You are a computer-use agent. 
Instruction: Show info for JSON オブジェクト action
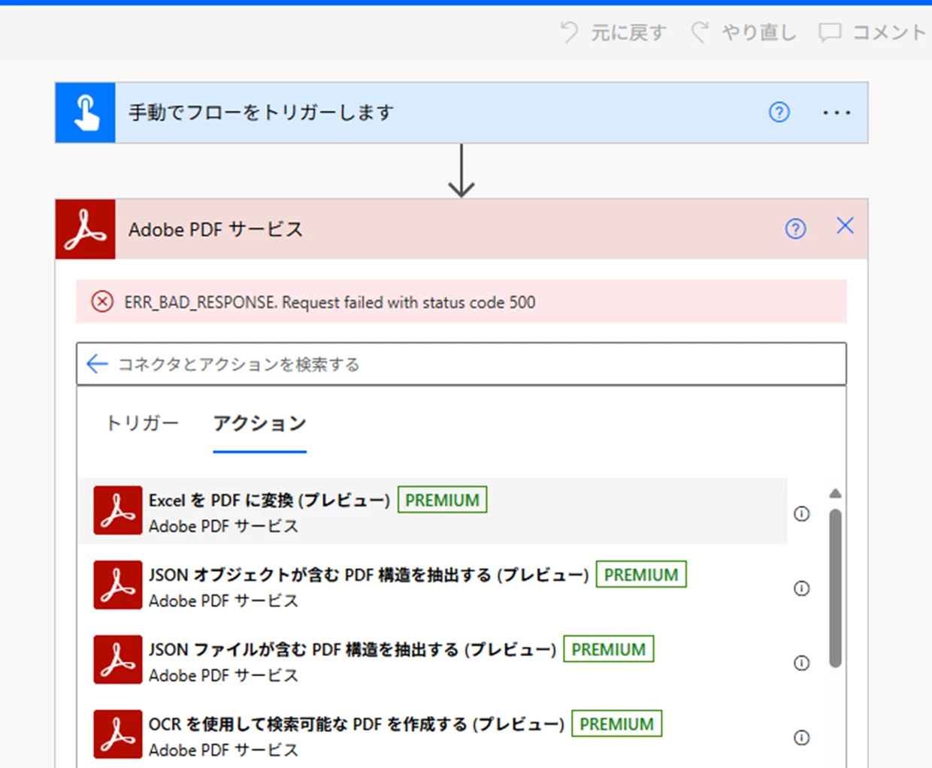coord(802,588)
